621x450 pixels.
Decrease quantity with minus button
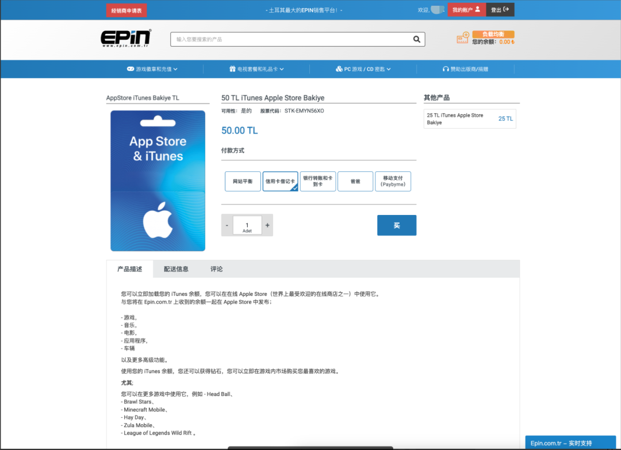pyautogui.click(x=227, y=225)
